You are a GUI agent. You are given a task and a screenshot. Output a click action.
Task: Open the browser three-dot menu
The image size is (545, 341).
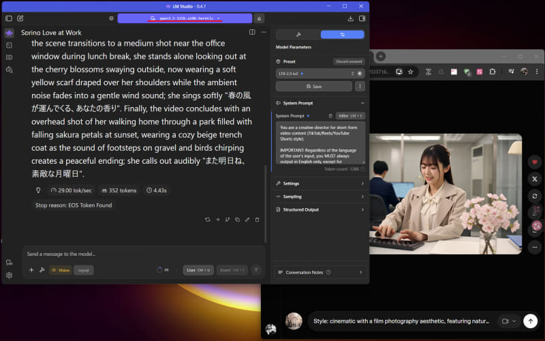(537, 72)
